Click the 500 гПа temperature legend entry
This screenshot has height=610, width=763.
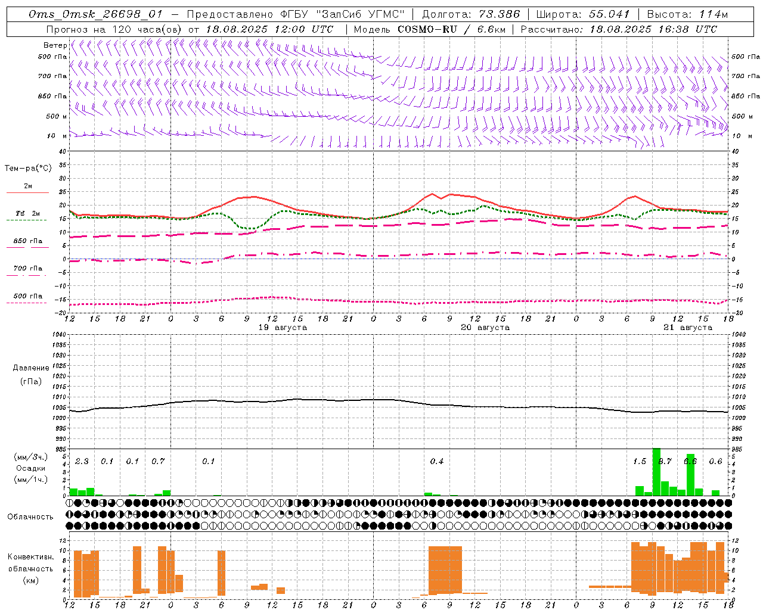point(28,298)
